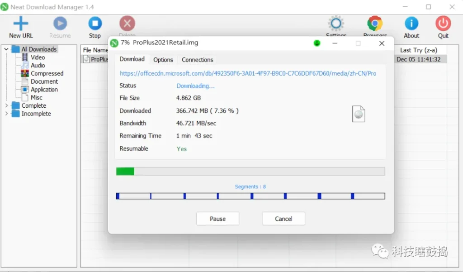The width and height of the screenshot is (463, 272).
Task: Switch to the Download tab
Action: tap(132, 59)
